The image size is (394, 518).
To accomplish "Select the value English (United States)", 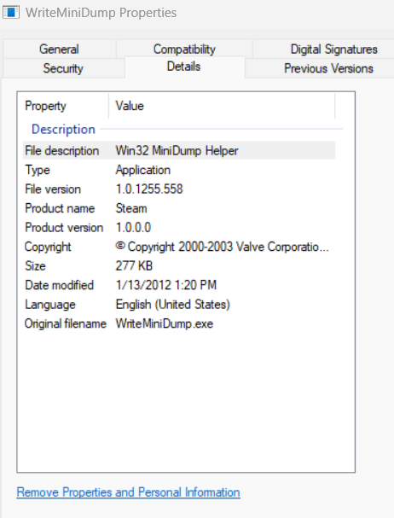I will coord(173,305).
